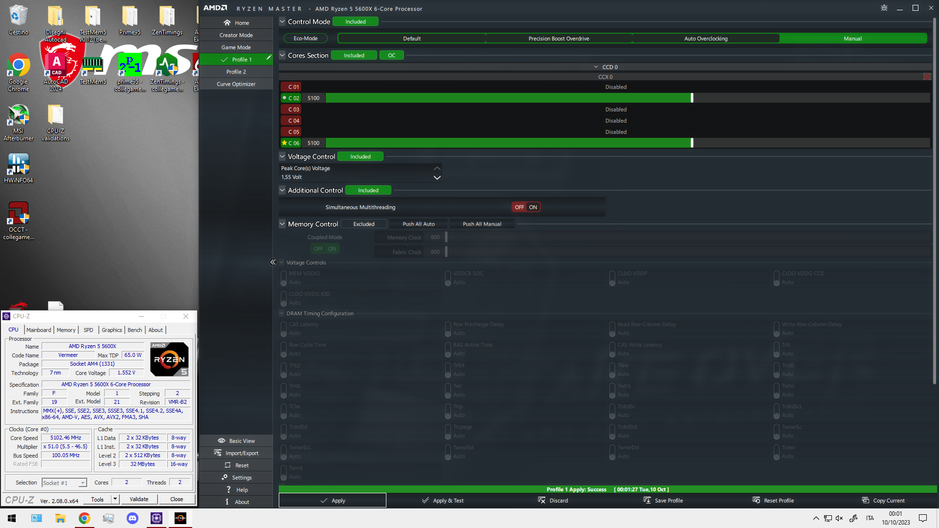Increase Peak Core Voltage with up arrow
Screen dimensions: 939x528
(437, 168)
